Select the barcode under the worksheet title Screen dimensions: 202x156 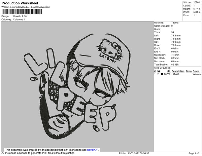point(22,11)
